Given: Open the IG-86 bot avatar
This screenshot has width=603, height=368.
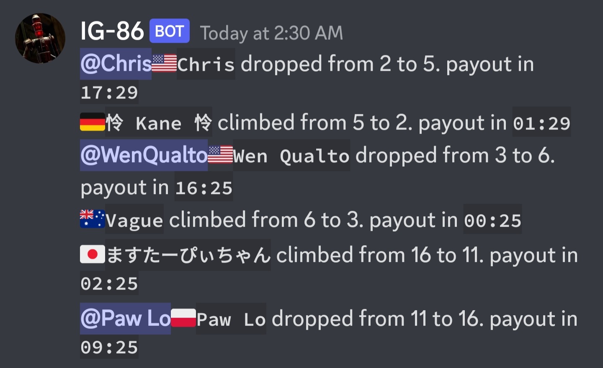Looking at the screenshot, I should [x=40, y=38].
